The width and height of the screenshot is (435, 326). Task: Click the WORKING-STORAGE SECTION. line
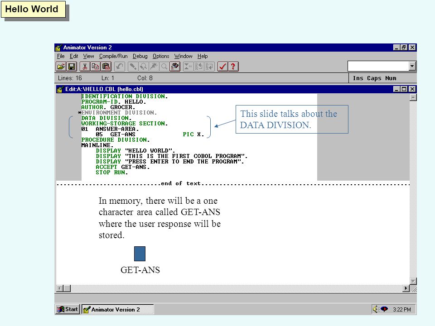[125, 123]
